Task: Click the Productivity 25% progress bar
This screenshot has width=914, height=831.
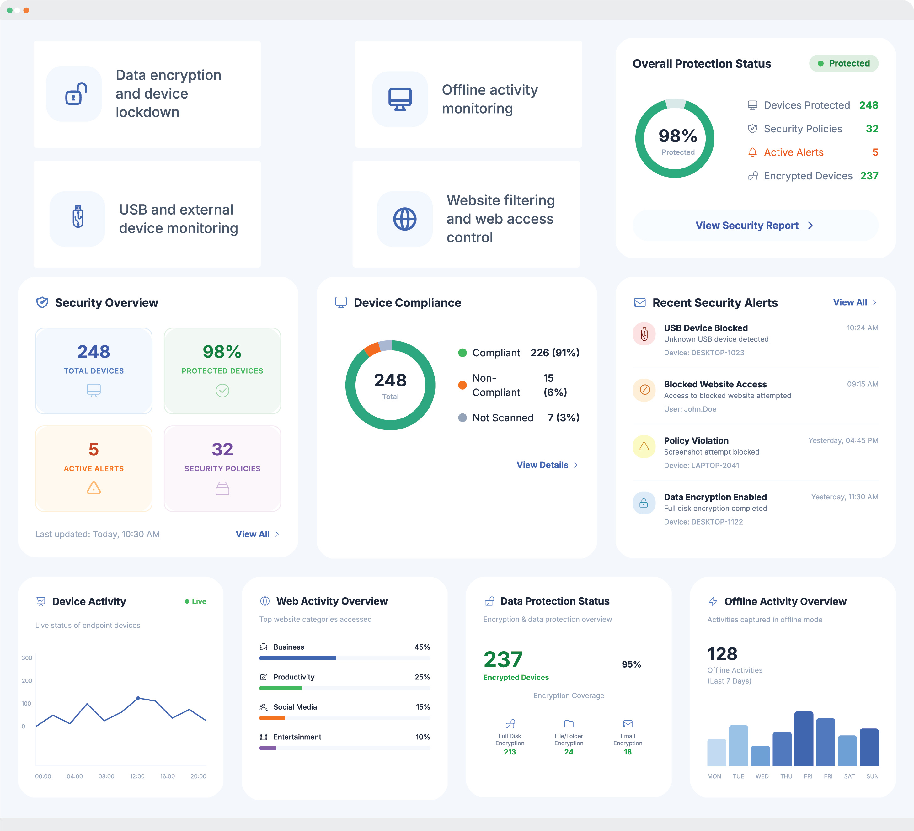Action: 345,688
